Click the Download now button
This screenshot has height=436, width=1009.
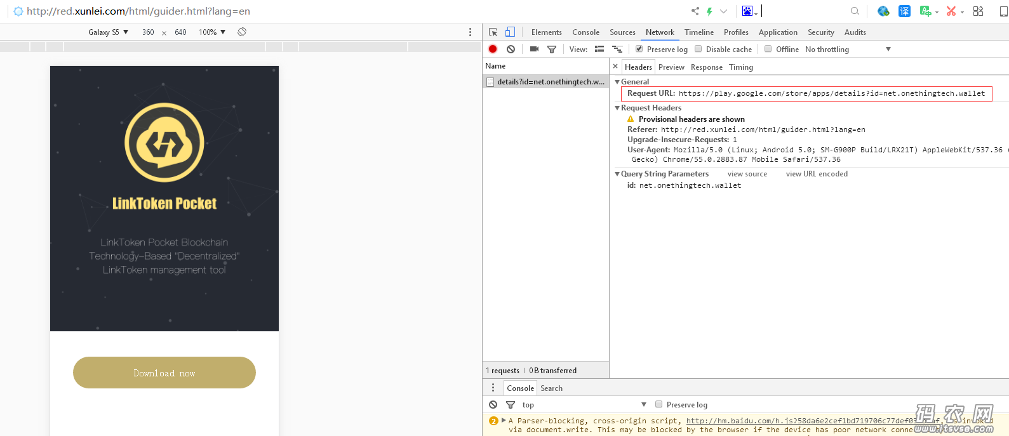164,373
